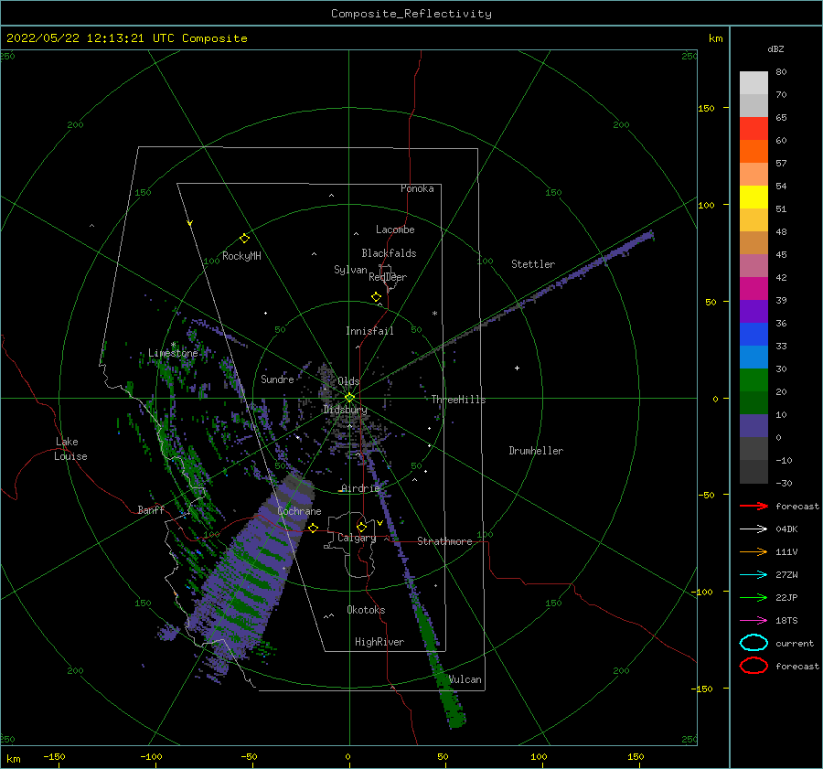Click the 65 dBZ red color swatch

754,128
